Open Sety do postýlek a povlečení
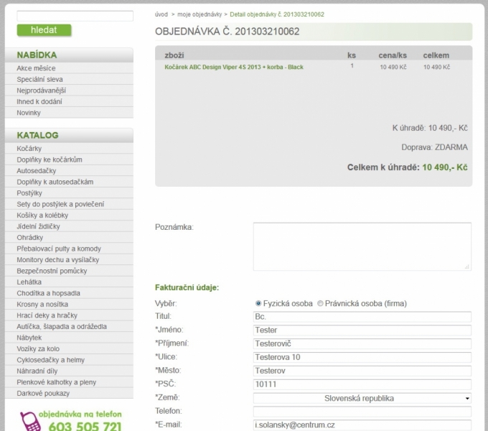This screenshot has height=431, width=488. (x=60, y=204)
